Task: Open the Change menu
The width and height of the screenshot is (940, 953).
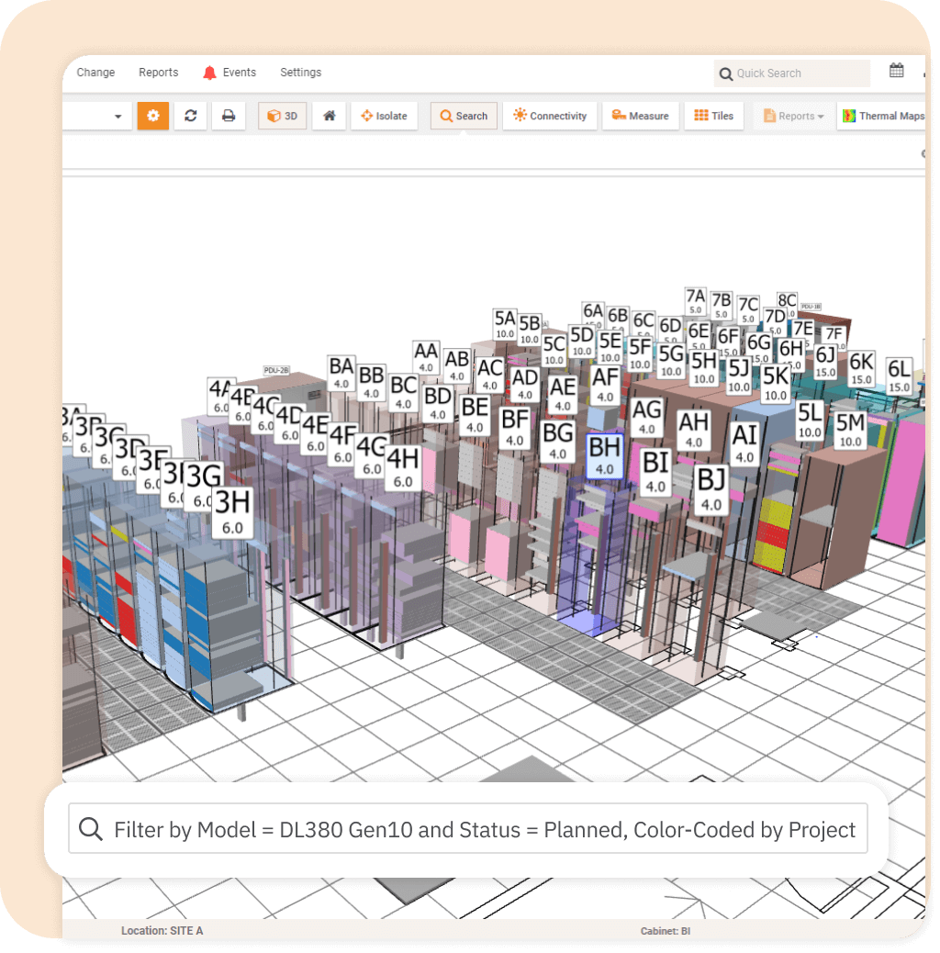Action: click(95, 73)
